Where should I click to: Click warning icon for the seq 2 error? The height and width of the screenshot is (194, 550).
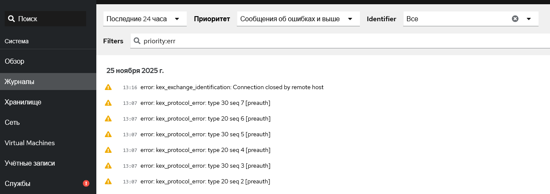point(108,181)
